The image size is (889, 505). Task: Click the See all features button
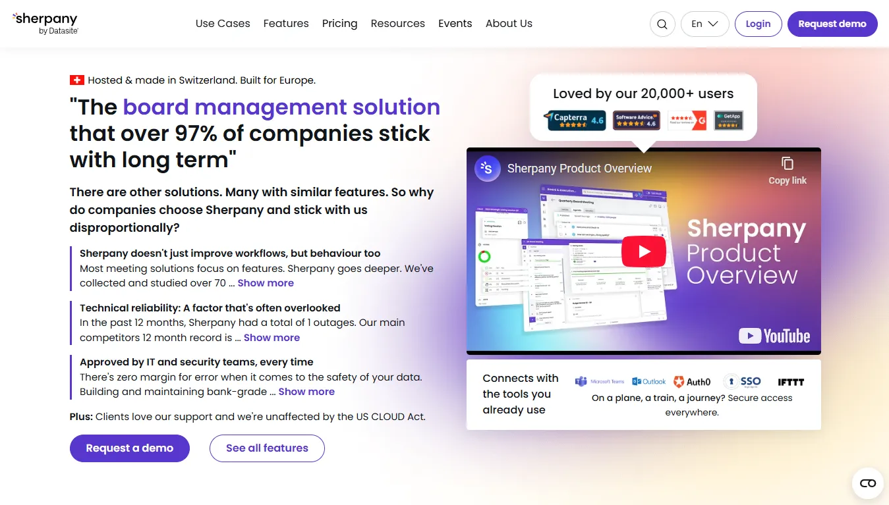pyautogui.click(x=267, y=448)
